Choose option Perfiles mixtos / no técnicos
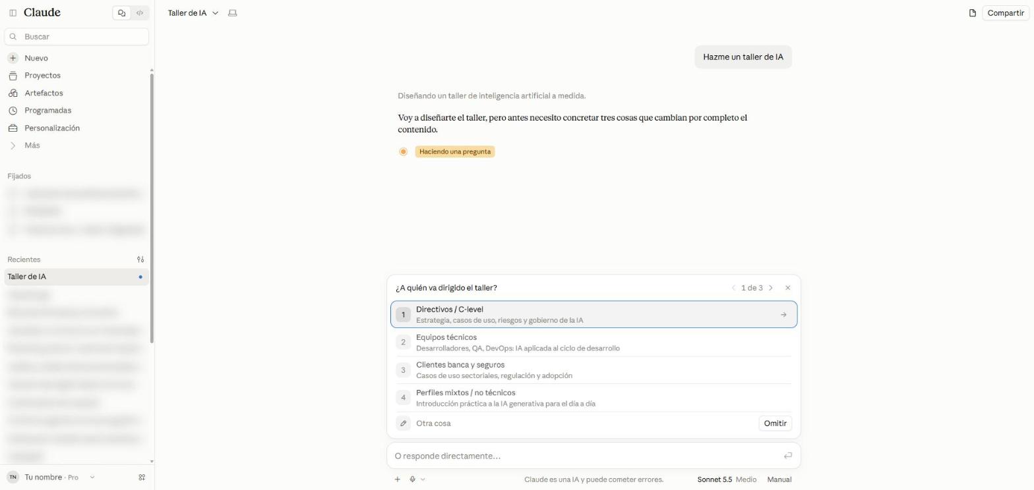1034x490 pixels. point(593,398)
